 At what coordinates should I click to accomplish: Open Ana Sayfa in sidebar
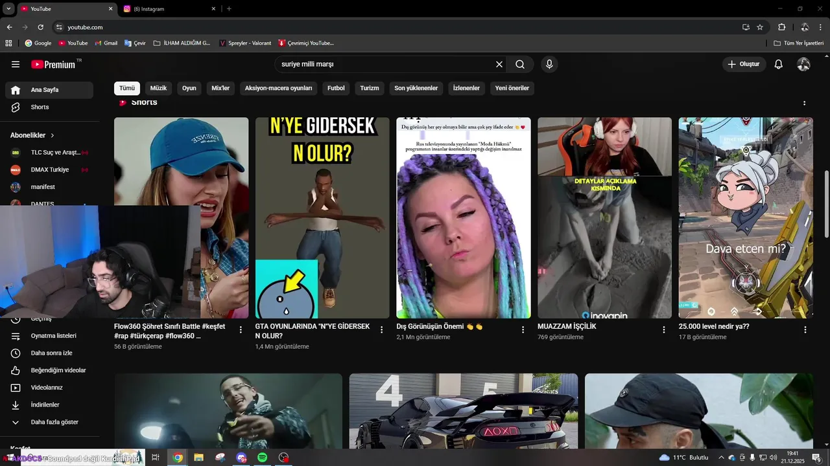[x=49, y=90]
